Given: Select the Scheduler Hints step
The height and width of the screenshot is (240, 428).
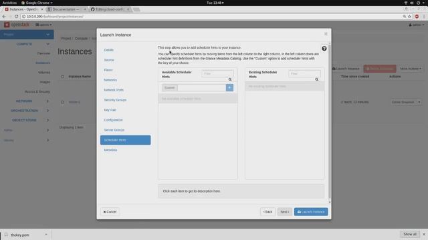Looking at the screenshot, I should click(125, 140).
